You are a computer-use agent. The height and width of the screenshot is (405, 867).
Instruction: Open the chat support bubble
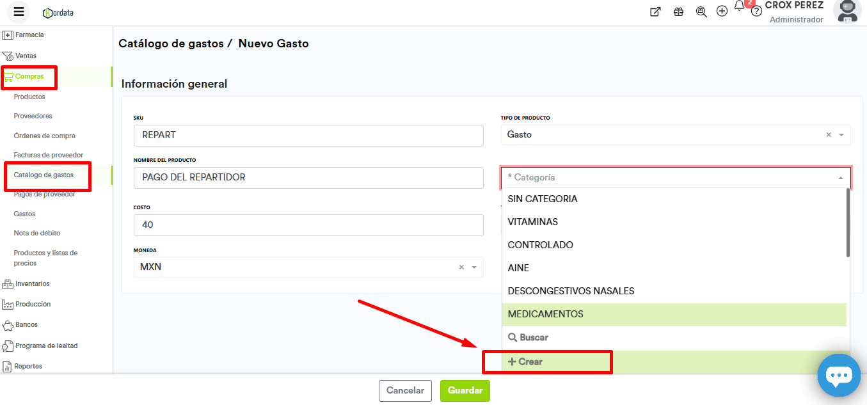838,376
